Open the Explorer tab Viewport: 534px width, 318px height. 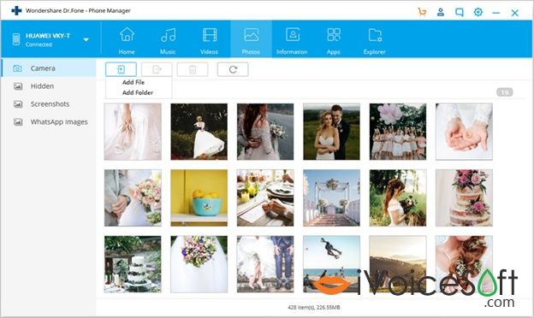(x=374, y=41)
